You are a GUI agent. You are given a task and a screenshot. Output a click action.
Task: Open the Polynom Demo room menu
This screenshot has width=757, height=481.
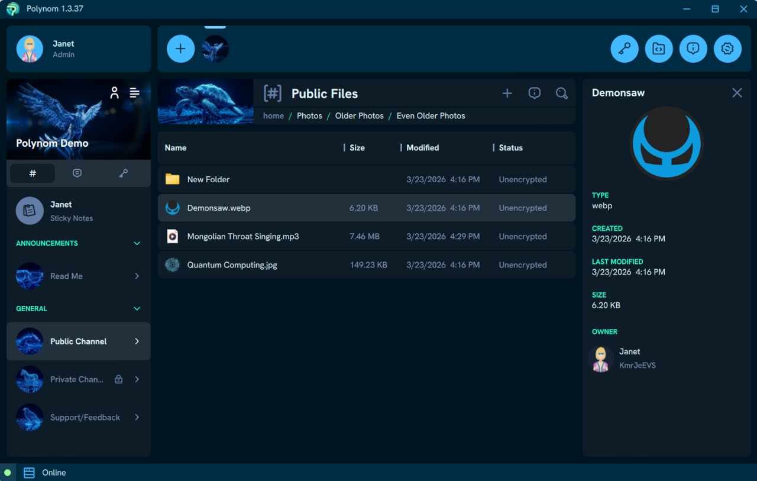point(134,92)
